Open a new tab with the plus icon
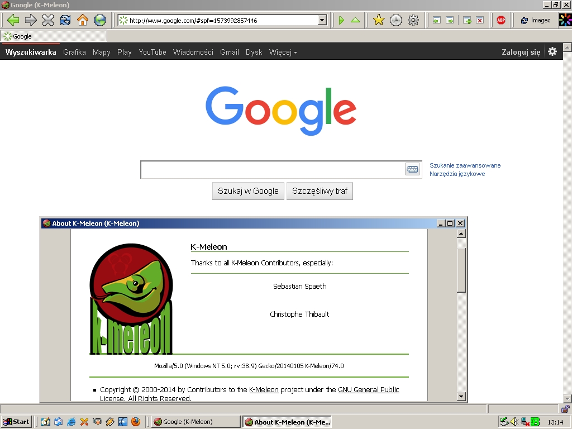 [467, 21]
